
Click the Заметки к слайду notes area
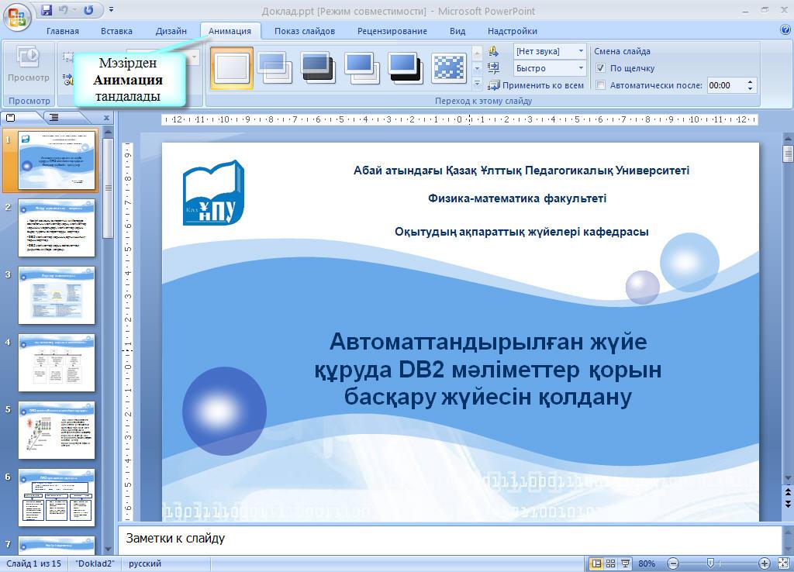(450, 539)
